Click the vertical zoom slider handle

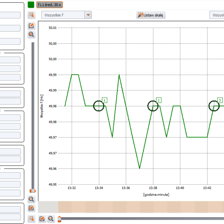(x=33, y=191)
